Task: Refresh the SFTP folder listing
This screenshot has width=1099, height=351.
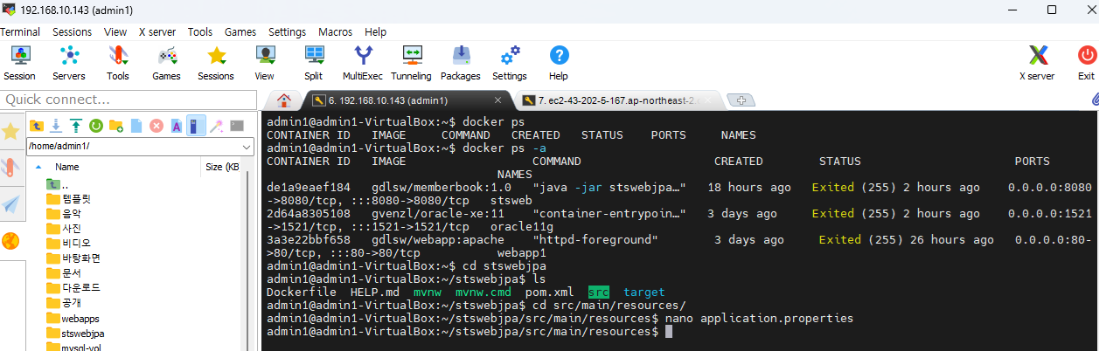Action: (x=96, y=126)
